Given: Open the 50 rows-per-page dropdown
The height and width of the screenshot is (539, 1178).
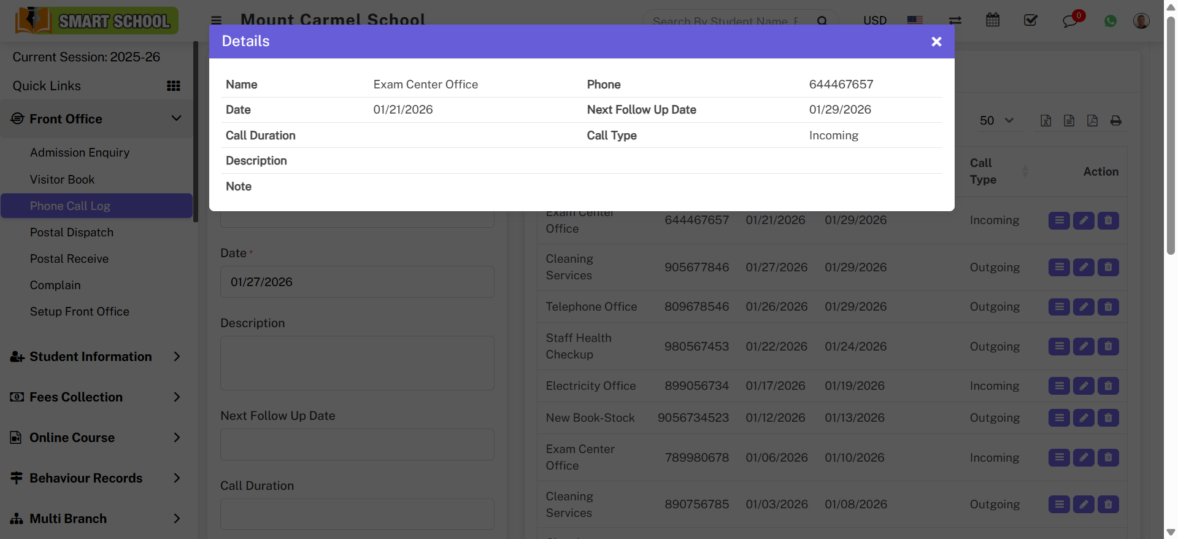Looking at the screenshot, I should (996, 121).
